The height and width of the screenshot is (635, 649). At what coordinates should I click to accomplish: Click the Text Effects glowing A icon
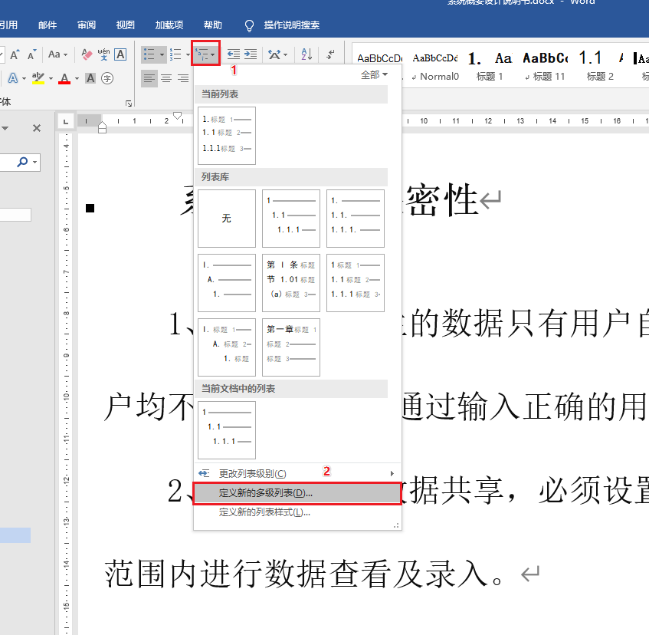[x=13, y=78]
